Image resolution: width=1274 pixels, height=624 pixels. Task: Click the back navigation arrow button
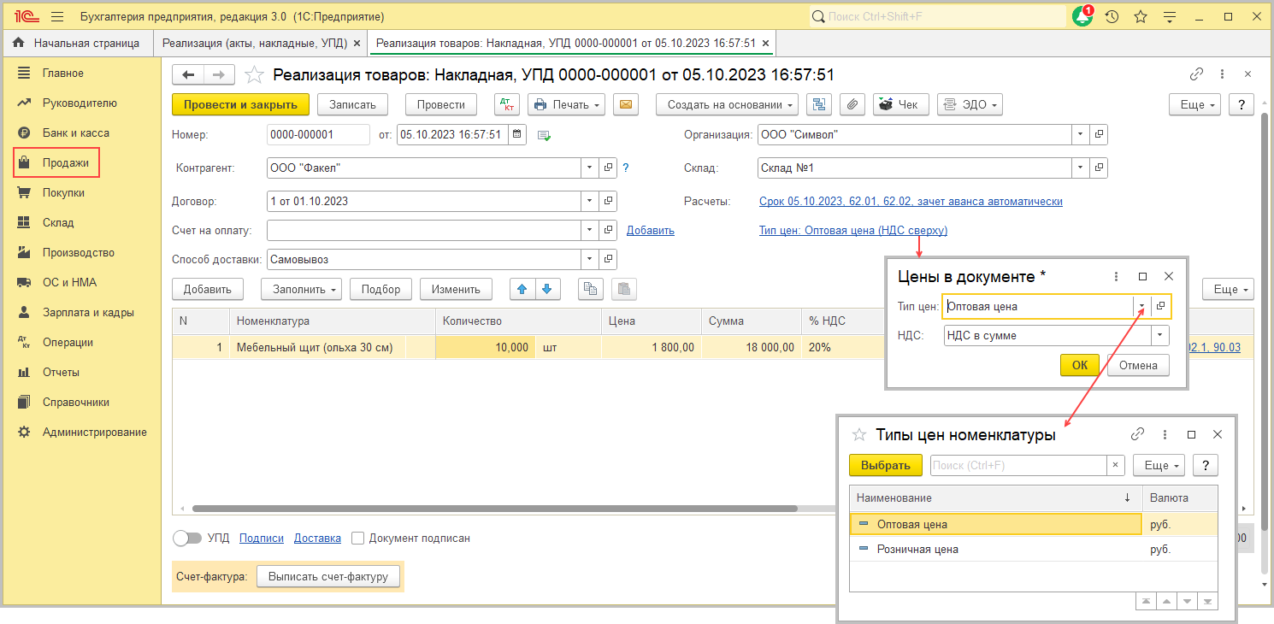188,75
